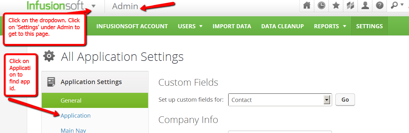Click the gear icon beside page title
The image size is (409, 133).
[49, 56]
